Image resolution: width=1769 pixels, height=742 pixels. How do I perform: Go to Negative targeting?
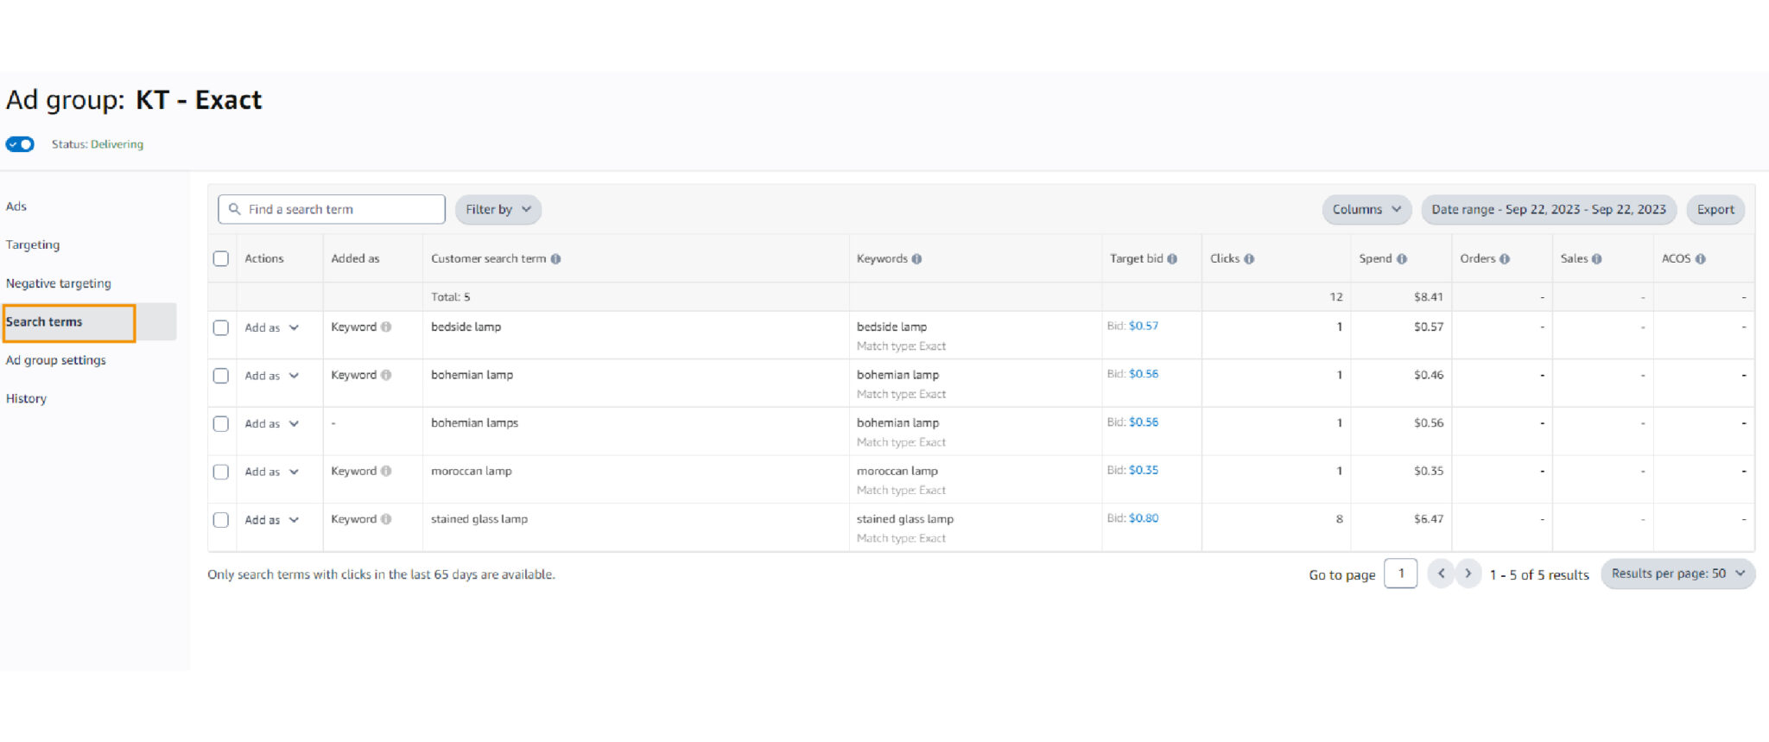59,283
